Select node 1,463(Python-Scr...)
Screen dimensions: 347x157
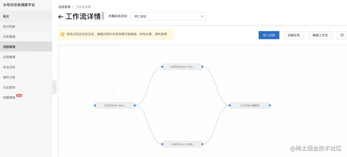tap(182, 67)
